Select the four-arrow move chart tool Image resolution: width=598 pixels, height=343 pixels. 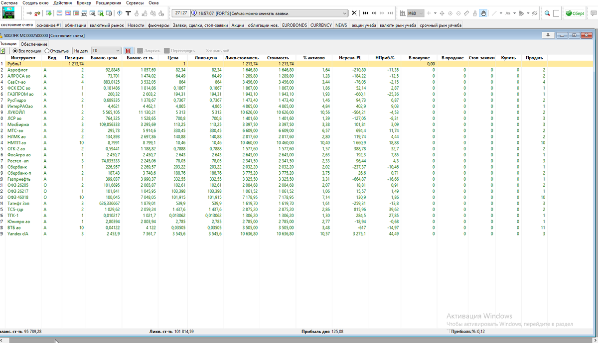click(442, 13)
